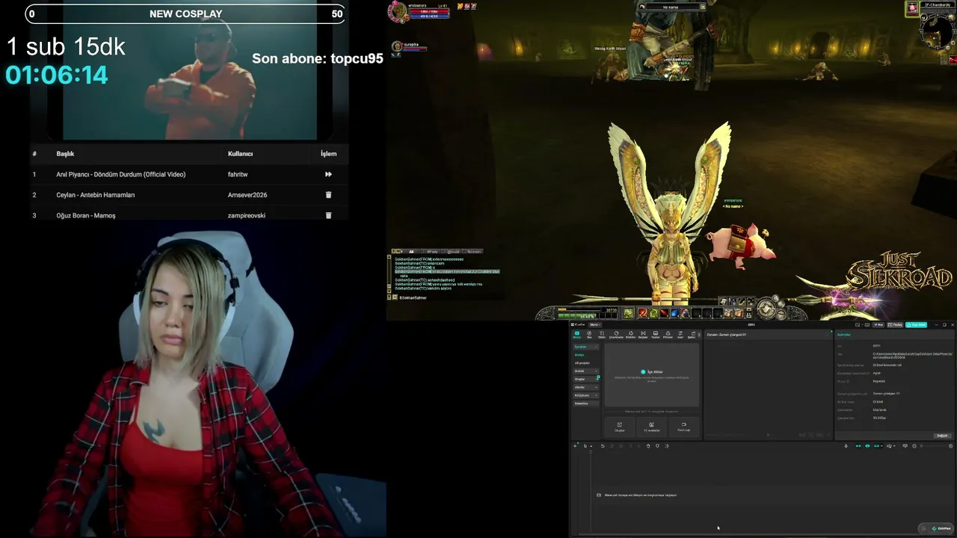The image size is (957, 538).
Task: Open the Yazılar (captions) tab in CapCut
Action: [x=656, y=334]
